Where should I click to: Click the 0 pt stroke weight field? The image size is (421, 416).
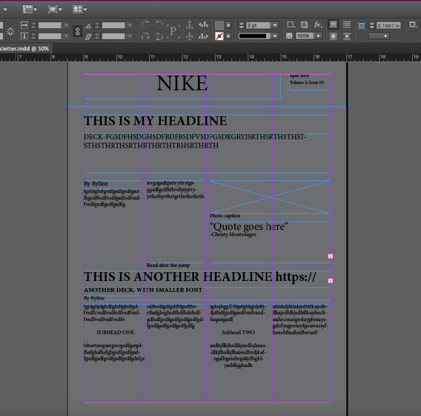click(258, 25)
